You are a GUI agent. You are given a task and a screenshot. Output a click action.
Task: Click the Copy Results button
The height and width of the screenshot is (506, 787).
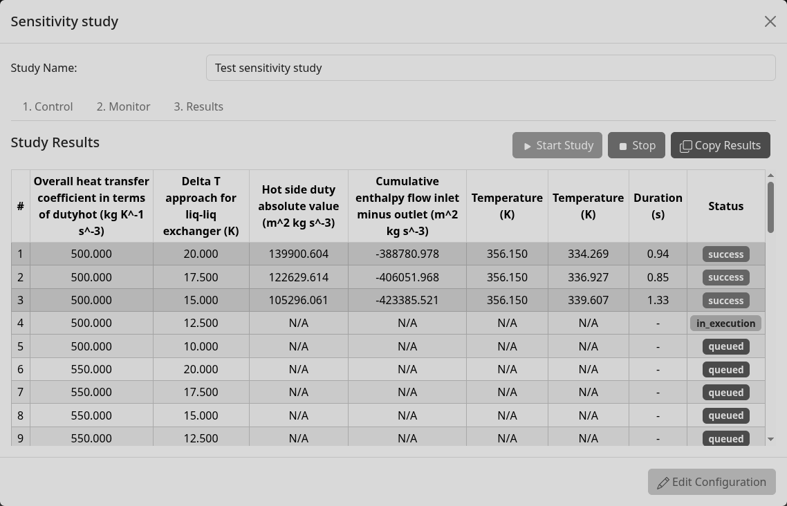721,145
